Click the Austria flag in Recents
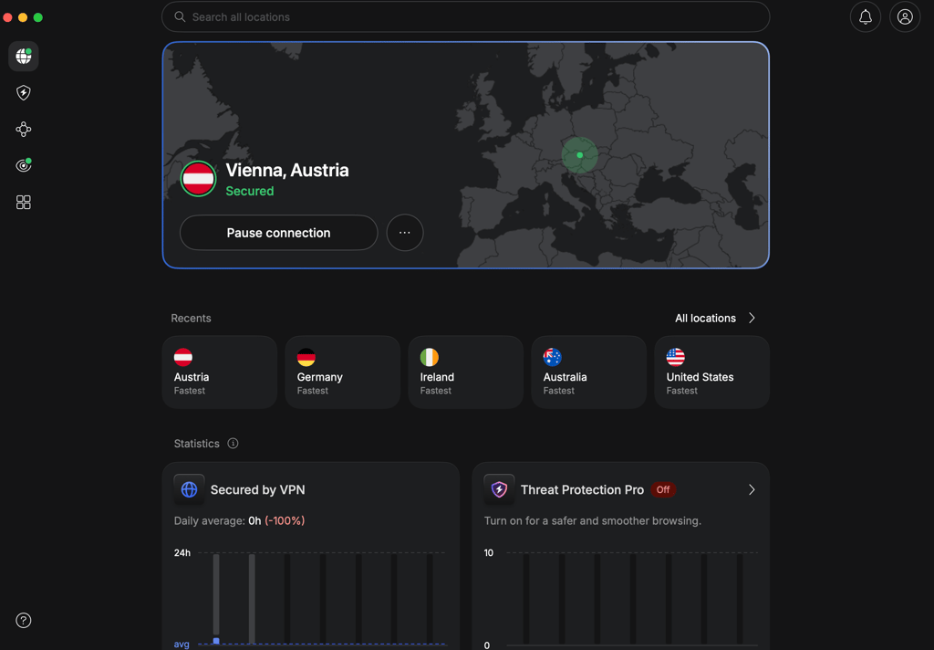 pos(182,357)
